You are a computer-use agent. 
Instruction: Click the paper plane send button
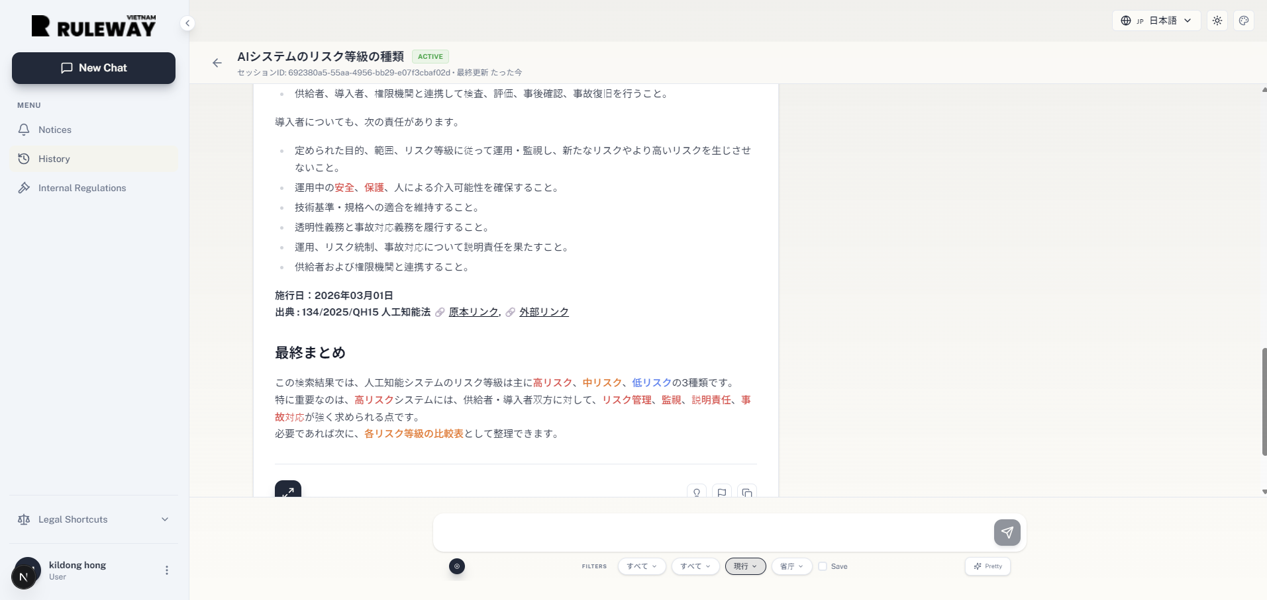1007,533
